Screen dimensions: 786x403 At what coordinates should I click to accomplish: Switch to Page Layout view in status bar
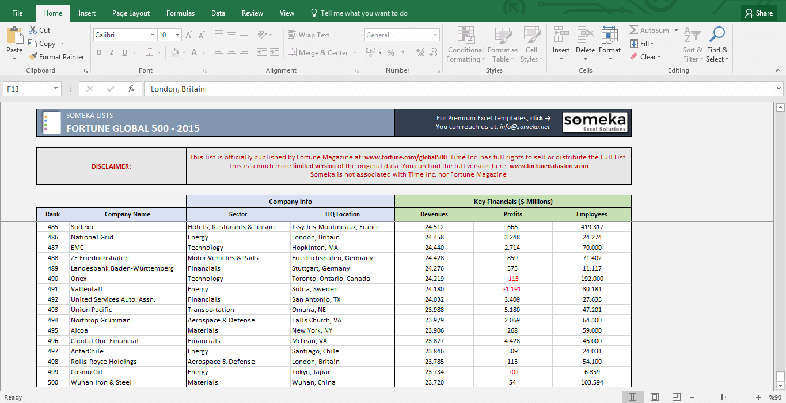[x=654, y=397]
